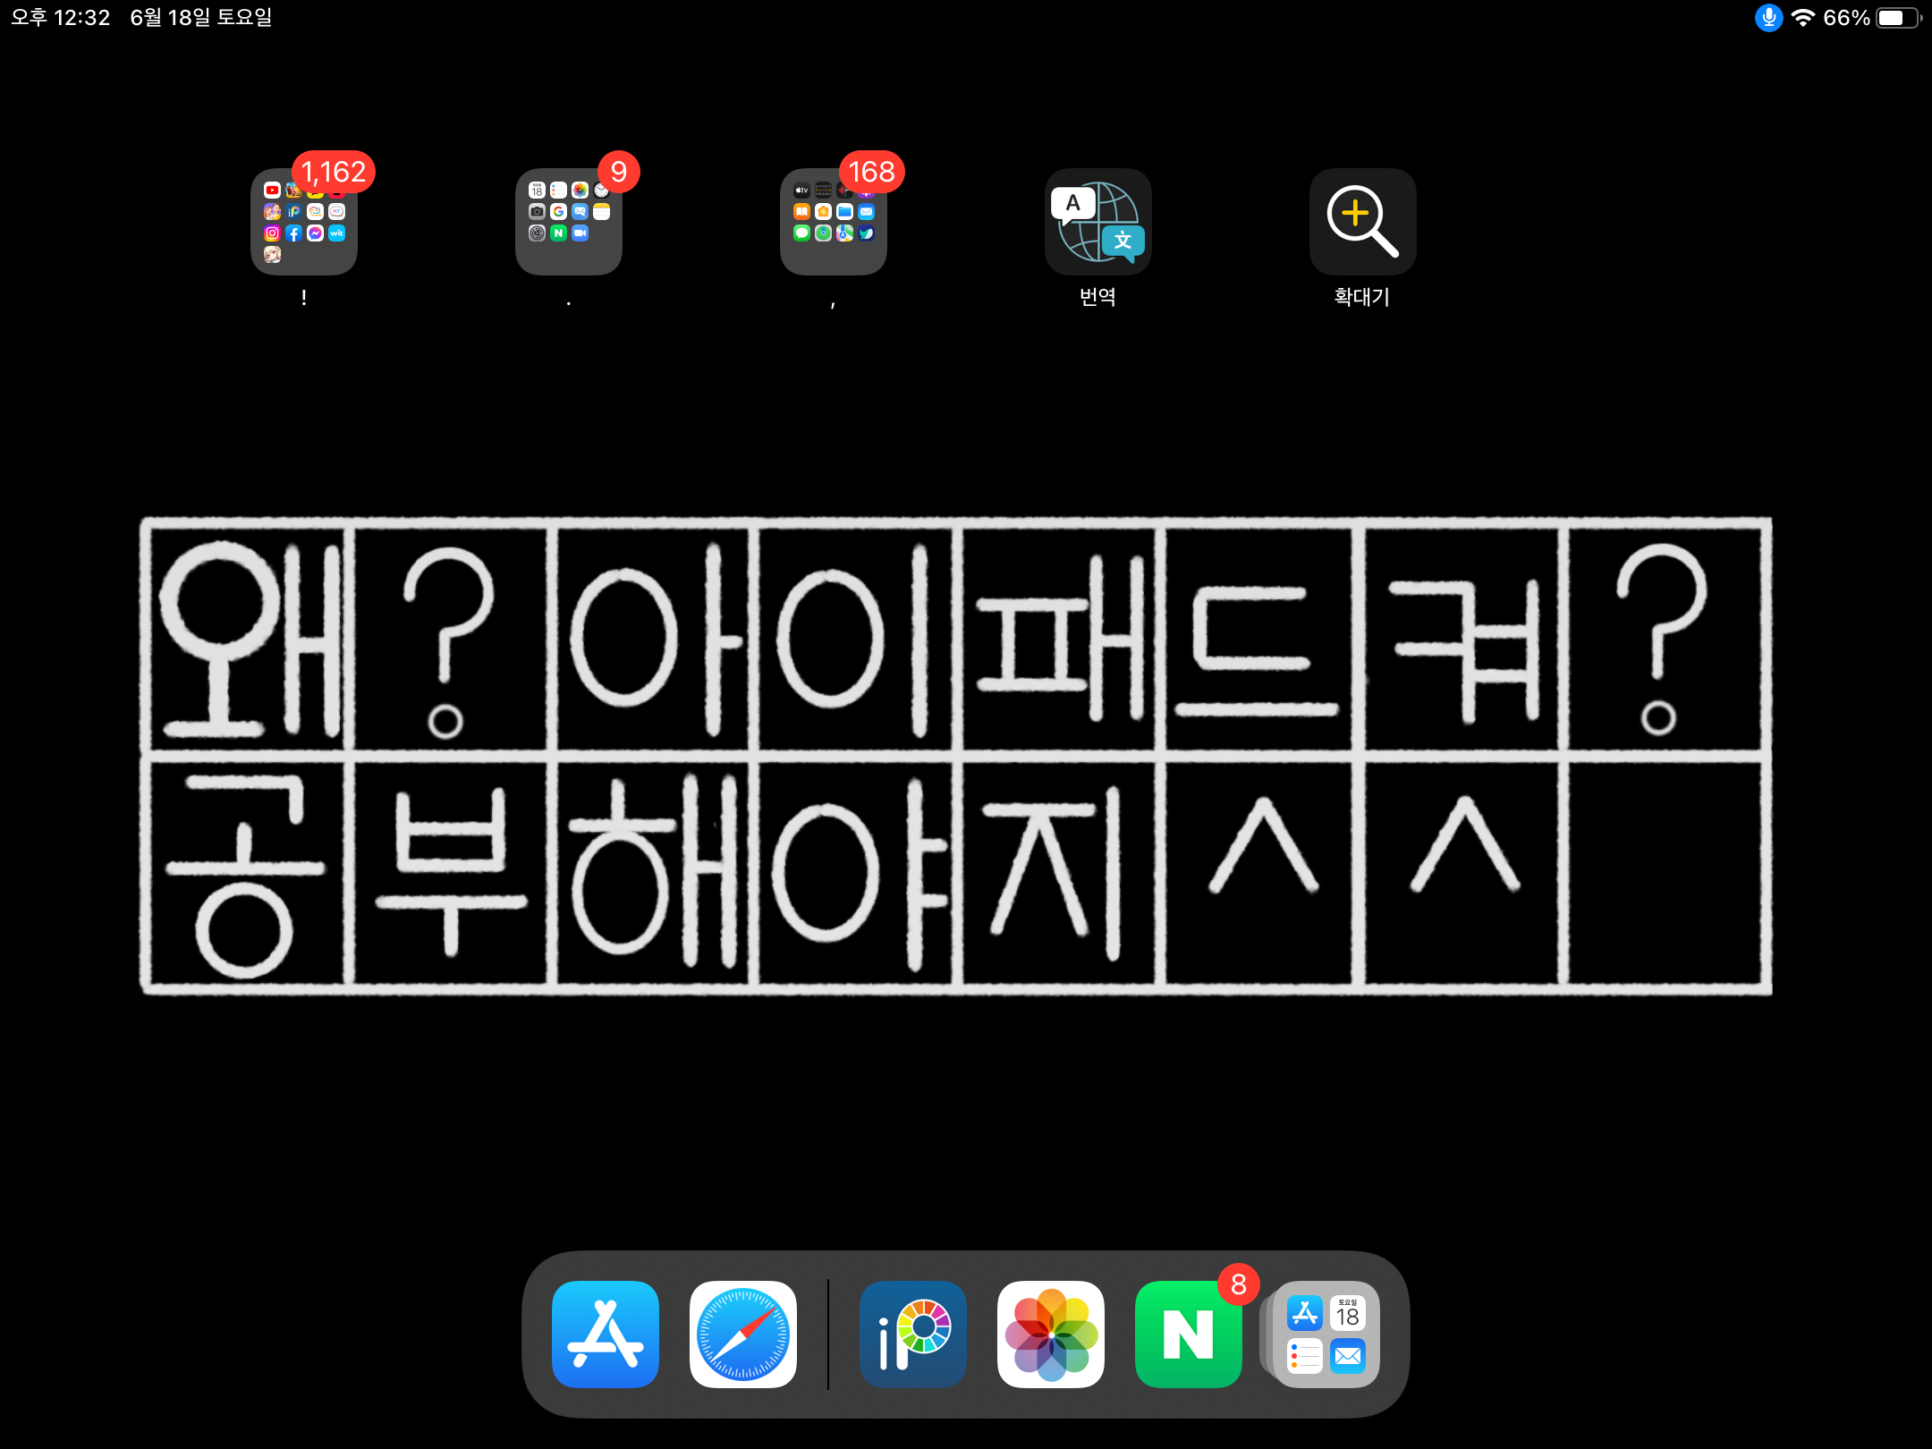1932x1449 pixels.
Task: Launch ibis Paint app in dock
Action: (913, 1335)
